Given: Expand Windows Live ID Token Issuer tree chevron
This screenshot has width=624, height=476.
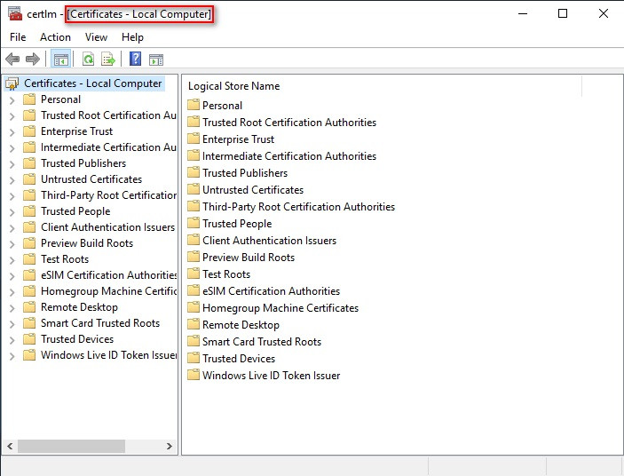Looking at the screenshot, I should (x=12, y=355).
